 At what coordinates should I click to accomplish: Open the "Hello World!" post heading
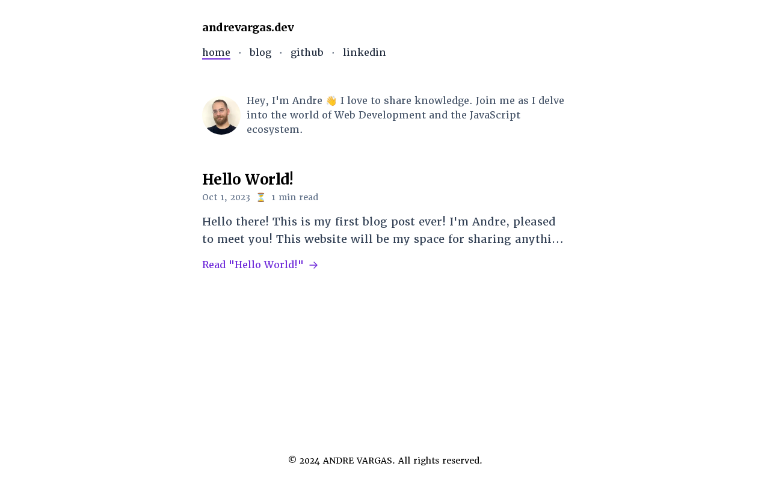pos(248,179)
